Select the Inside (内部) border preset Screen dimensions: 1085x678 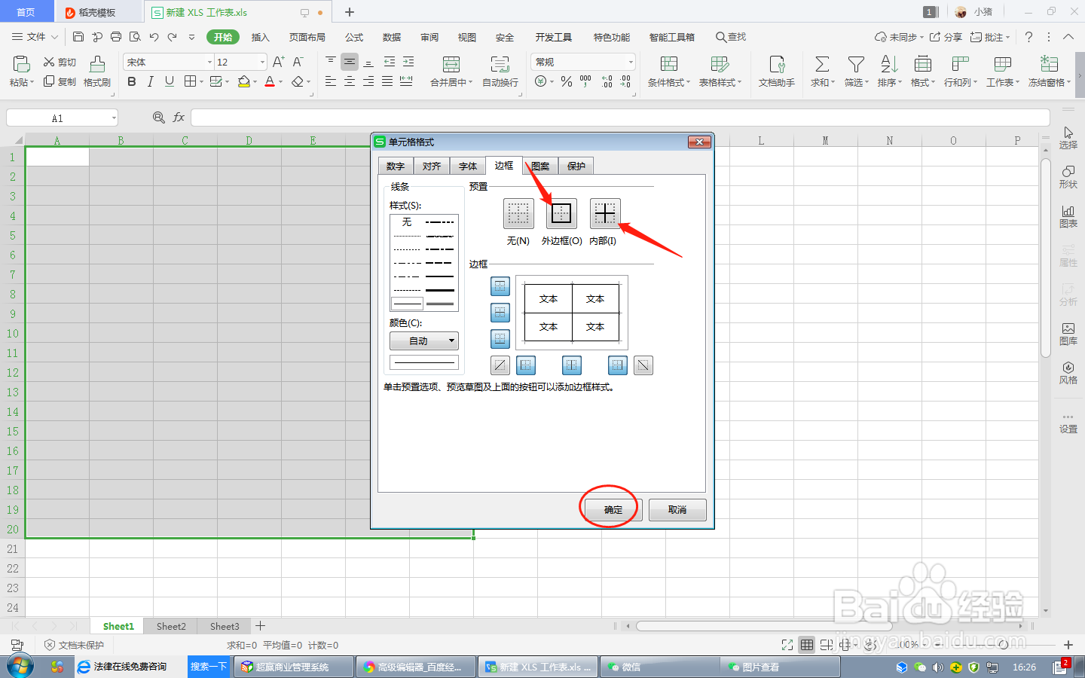[605, 214]
